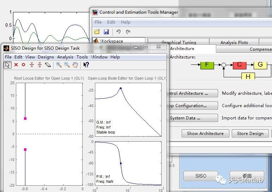Switch to the Compensator tab
Viewport: 272px width, 192px height.
click(x=244, y=49)
